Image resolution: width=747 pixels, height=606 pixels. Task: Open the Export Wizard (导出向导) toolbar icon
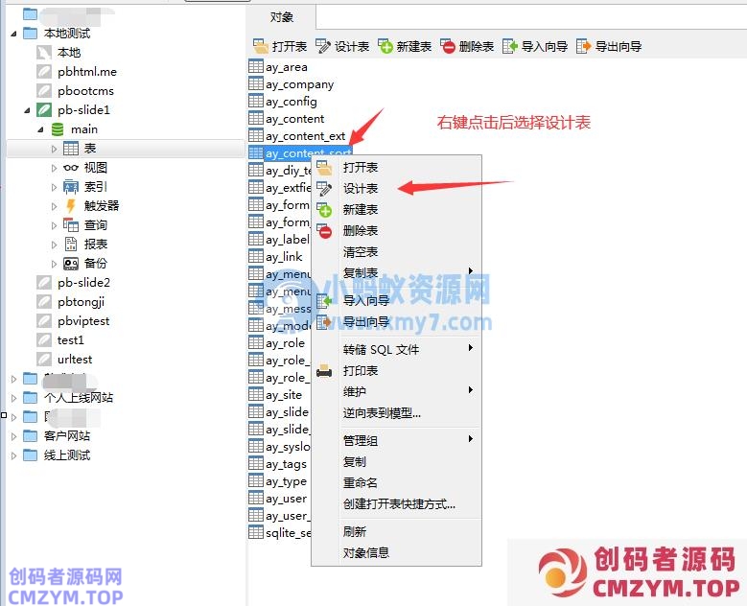click(x=583, y=46)
